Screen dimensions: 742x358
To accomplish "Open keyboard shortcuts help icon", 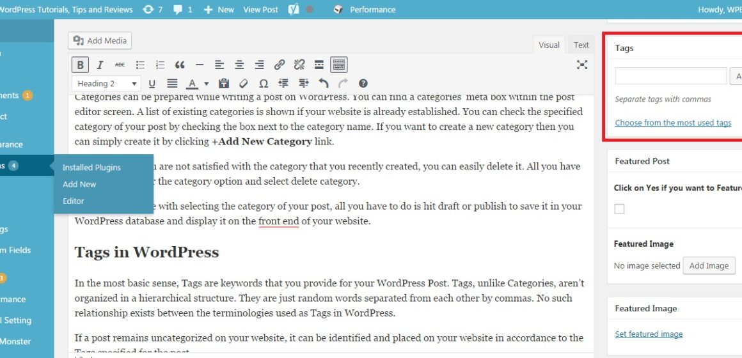I will tap(363, 84).
